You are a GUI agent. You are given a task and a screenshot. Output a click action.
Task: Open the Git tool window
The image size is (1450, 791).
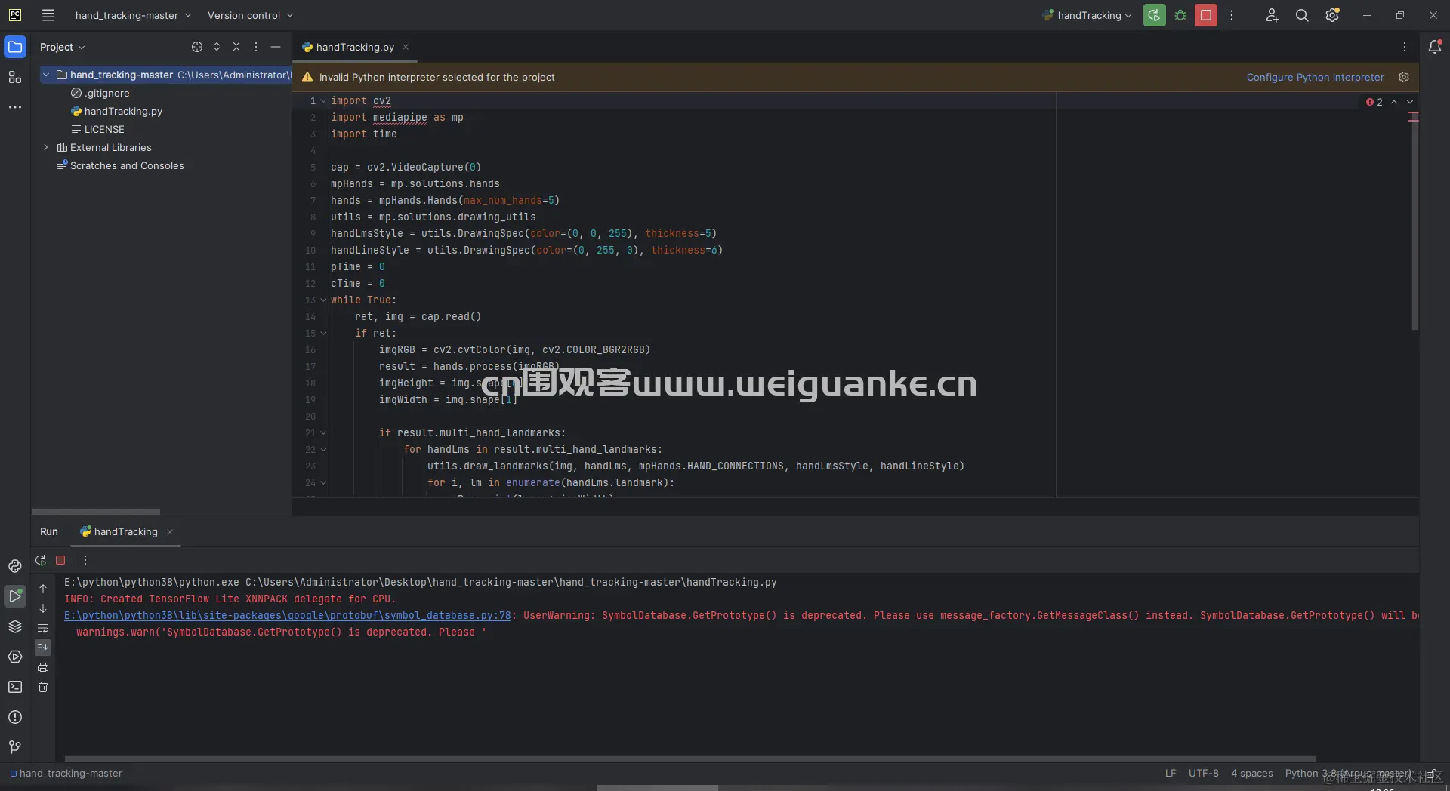(15, 747)
